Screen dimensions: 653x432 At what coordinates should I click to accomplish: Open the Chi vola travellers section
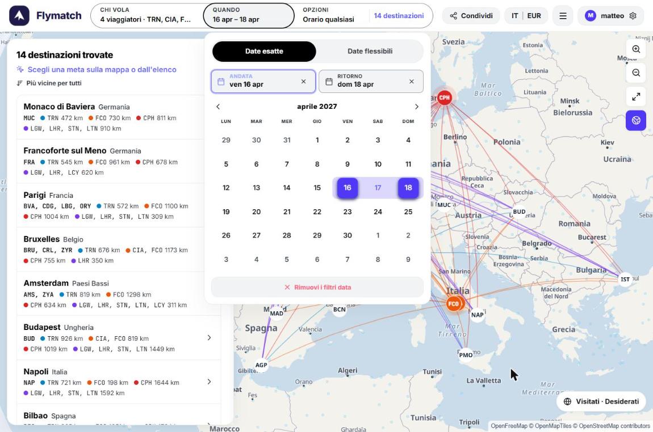click(146, 15)
